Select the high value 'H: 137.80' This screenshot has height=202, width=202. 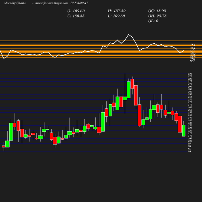point(117,11)
